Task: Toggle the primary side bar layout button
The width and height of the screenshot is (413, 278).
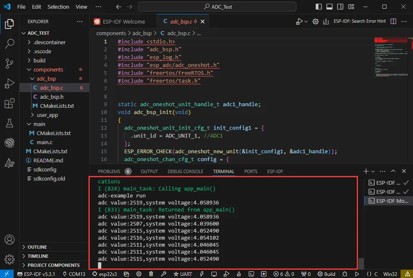Action: tap(318, 7)
